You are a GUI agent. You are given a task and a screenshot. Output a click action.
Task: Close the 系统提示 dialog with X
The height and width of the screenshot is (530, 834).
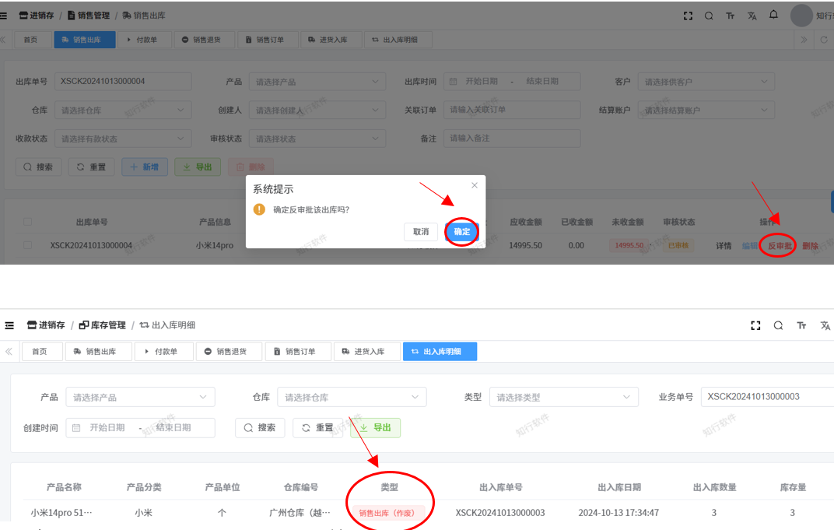click(x=475, y=185)
